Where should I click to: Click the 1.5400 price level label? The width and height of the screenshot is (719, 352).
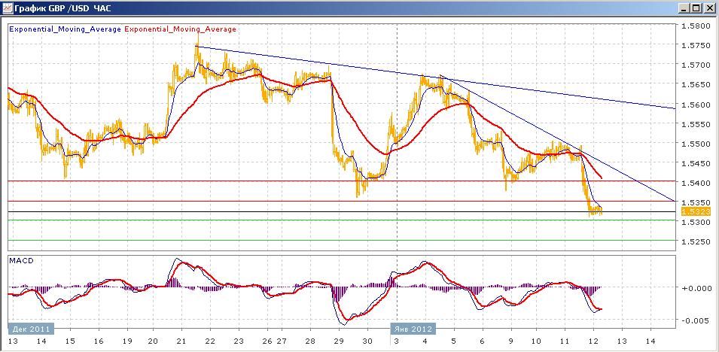click(x=697, y=183)
